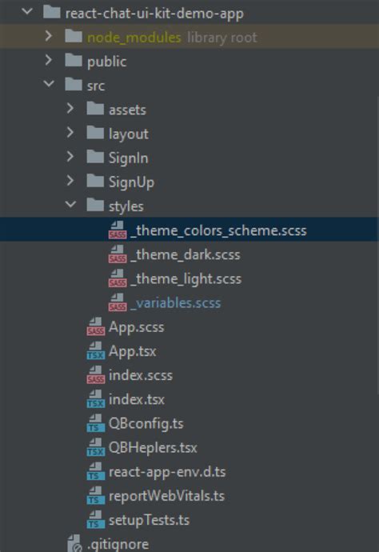
Task: Open QBconfig.ts file name
Action: 146,423
